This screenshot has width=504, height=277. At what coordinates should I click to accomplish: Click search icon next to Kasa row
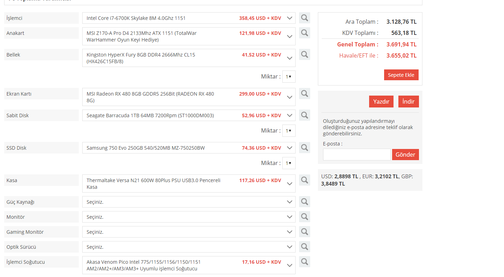(x=305, y=180)
